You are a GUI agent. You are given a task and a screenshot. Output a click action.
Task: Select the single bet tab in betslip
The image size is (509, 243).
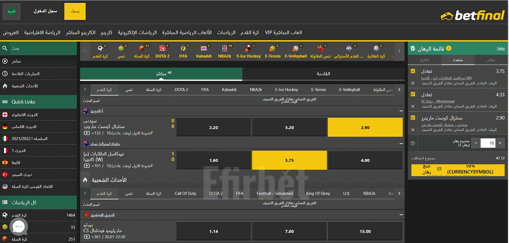(x=424, y=60)
